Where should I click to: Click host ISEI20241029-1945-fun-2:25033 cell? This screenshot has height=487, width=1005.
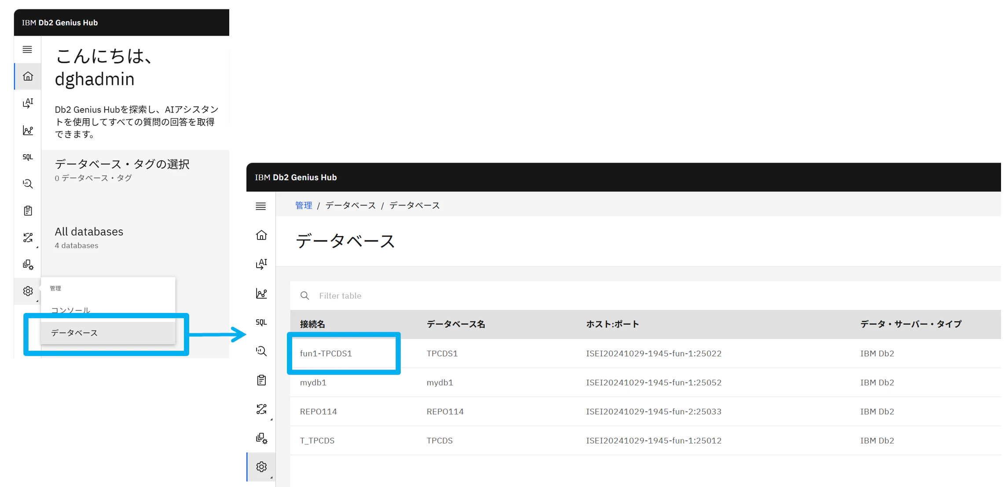pos(653,411)
